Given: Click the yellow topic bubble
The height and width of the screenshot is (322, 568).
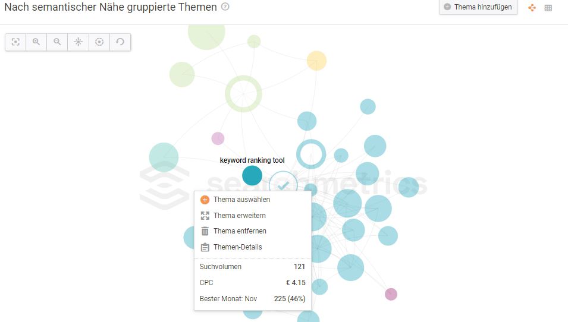Looking at the screenshot, I should click(x=316, y=61).
